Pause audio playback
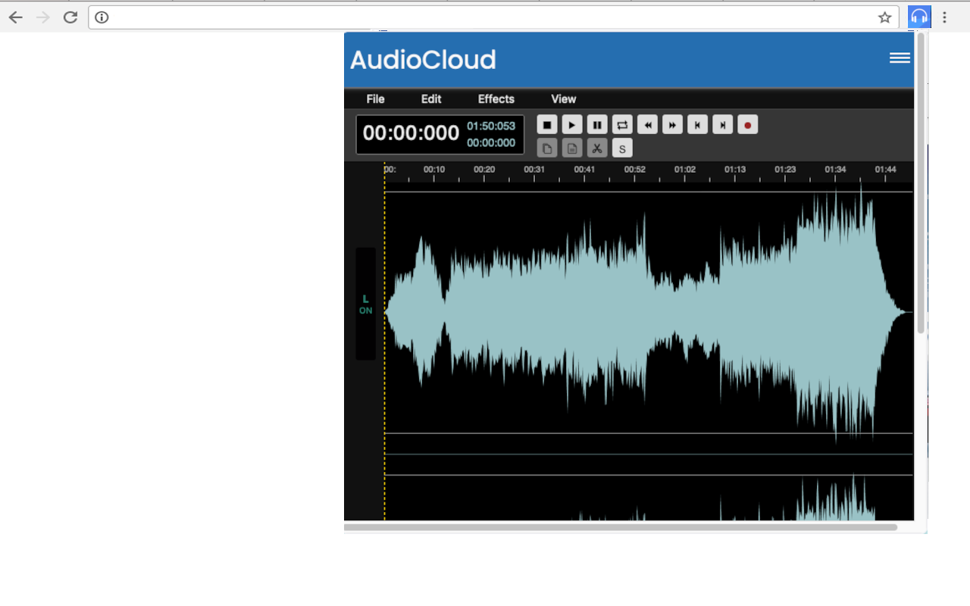The height and width of the screenshot is (606, 970). [x=596, y=124]
